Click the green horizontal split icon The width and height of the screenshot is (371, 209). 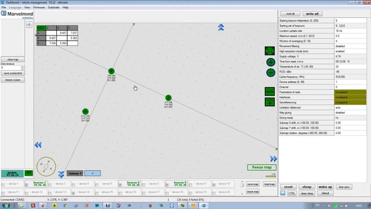[x=270, y=92]
